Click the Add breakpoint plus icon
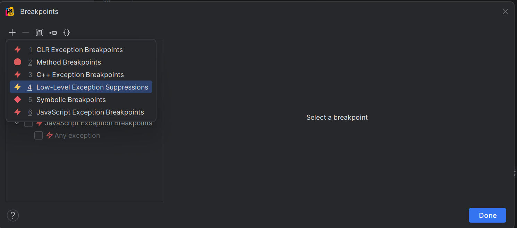The height and width of the screenshot is (228, 517). coord(12,33)
